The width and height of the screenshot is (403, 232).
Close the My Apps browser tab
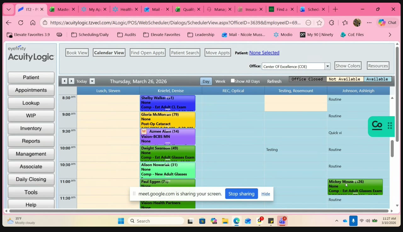pyautogui.click(x=105, y=9)
